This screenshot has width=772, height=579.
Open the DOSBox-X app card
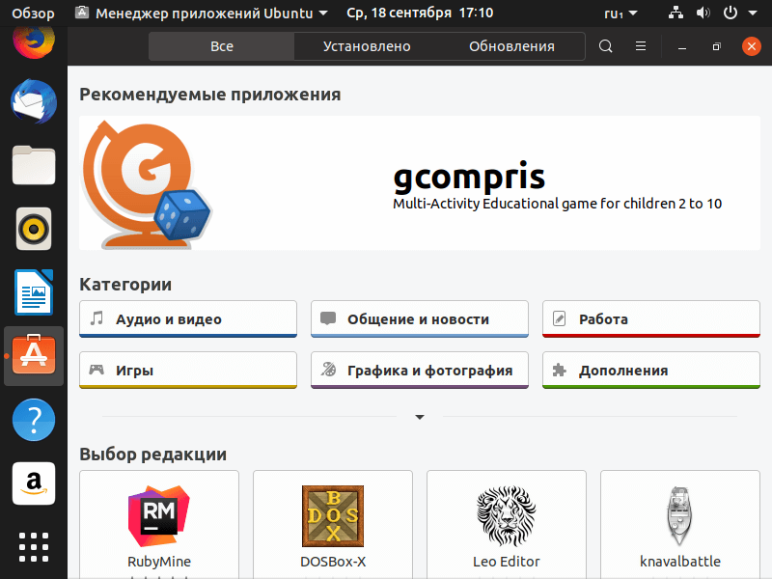point(333,525)
